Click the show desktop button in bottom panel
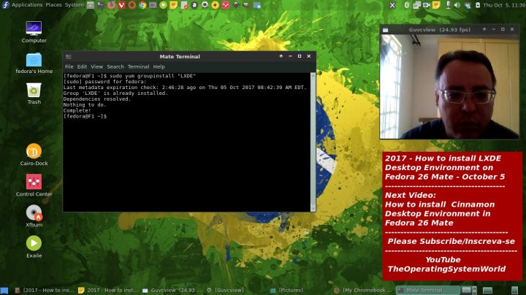This screenshot has width=526, height=295. [4, 291]
